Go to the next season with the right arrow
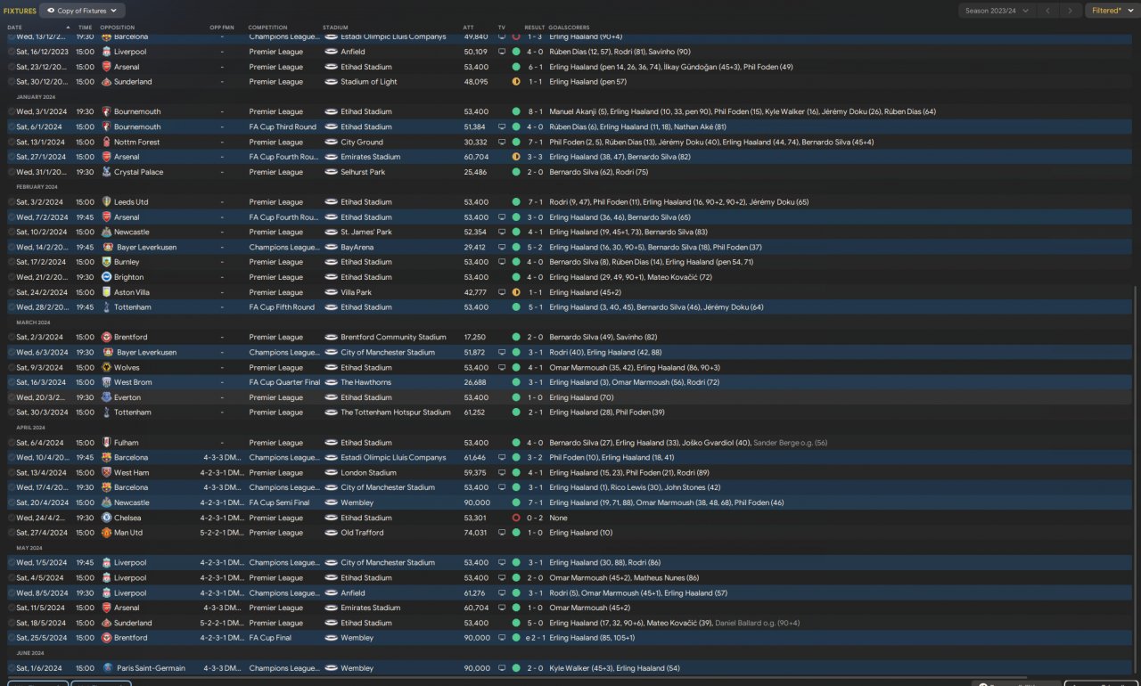1141x686 pixels. (x=1070, y=11)
